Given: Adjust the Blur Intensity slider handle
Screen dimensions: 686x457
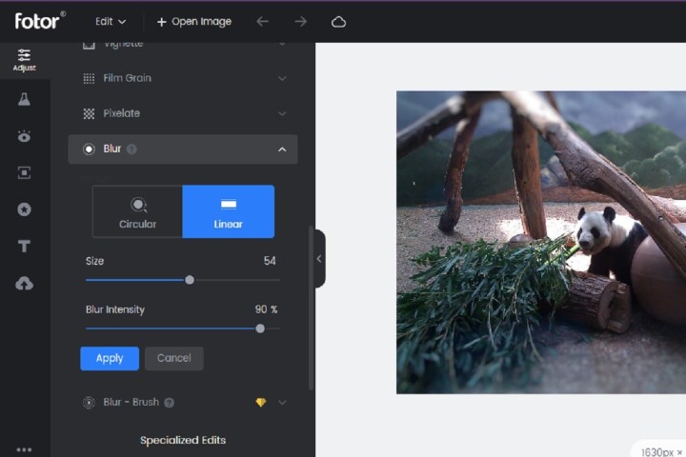Looking at the screenshot, I should pos(260,328).
